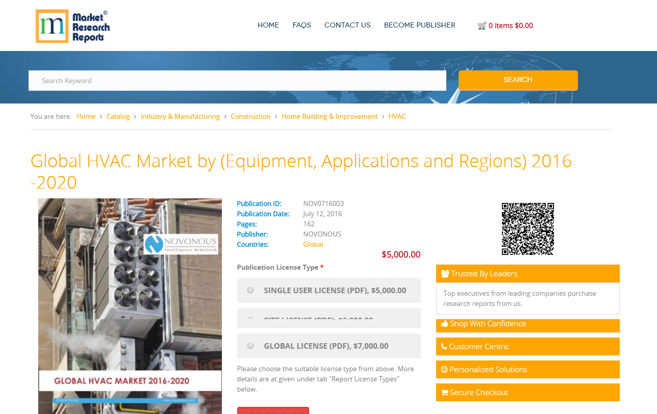The width and height of the screenshot is (657, 414).
Task: Select the Site License option
Action: [x=250, y=319]
